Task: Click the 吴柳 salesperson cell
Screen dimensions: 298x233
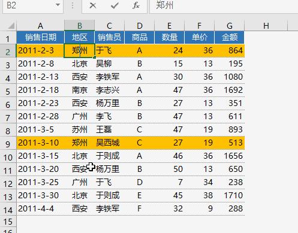Action: pos(109,63)
